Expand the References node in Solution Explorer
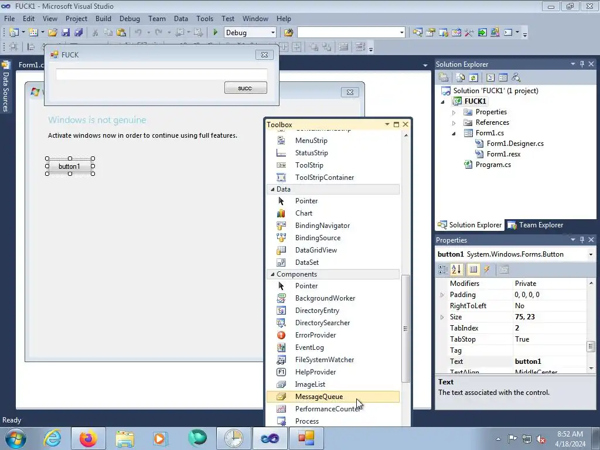Screen dimensions: 600x450 point(454,123)
